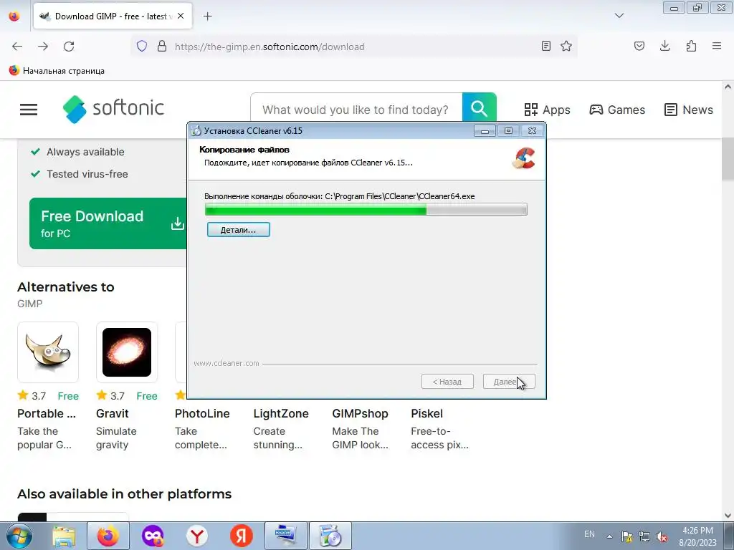The height and width of the screenshot is (550, 734).
Task: Open the on-screen keyboard taskbar icon
Action: click(x=285, y=536)
